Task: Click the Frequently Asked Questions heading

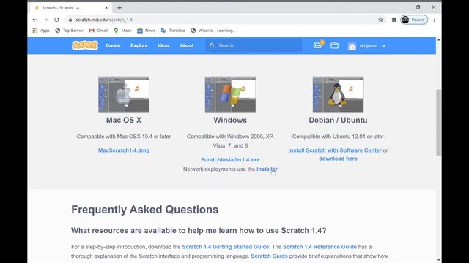Action: 145,210
